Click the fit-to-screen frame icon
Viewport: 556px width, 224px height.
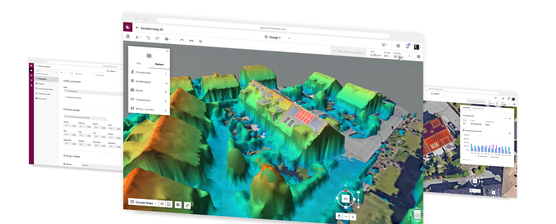tap(169, 204)
